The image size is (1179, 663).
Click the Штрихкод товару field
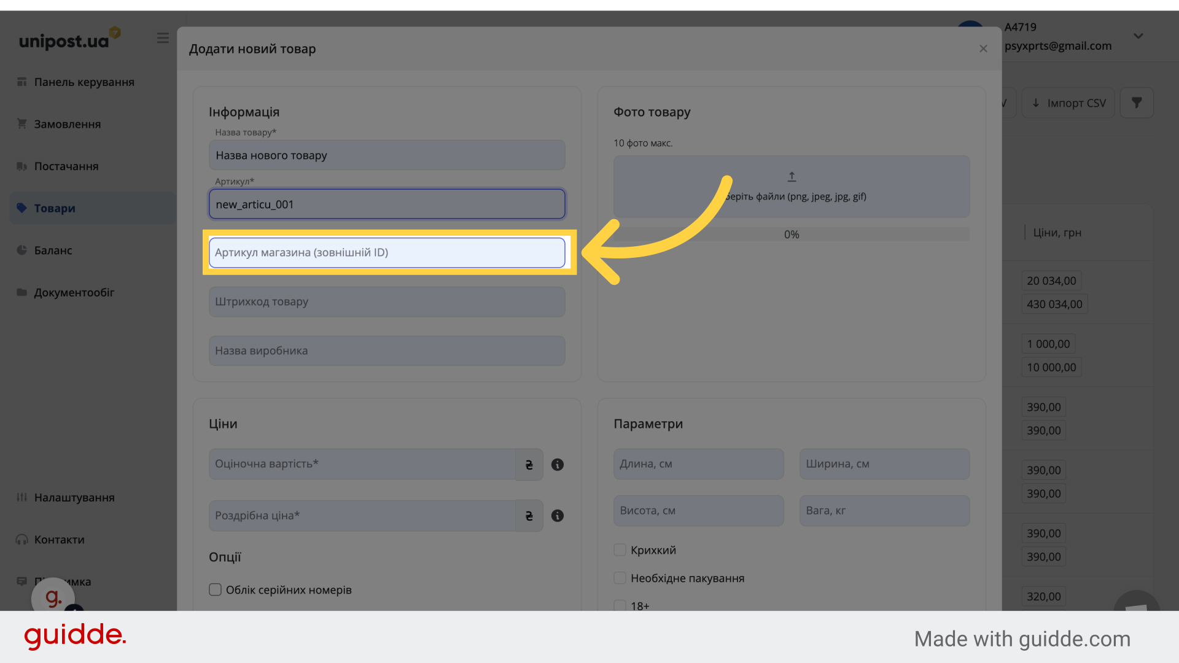point(387,302)
